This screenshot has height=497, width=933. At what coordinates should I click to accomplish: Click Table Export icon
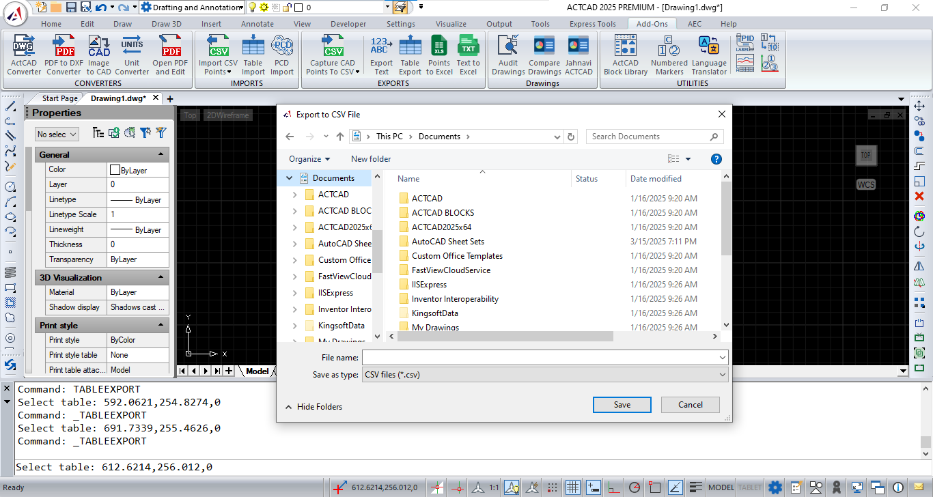(x=410, y=46)
